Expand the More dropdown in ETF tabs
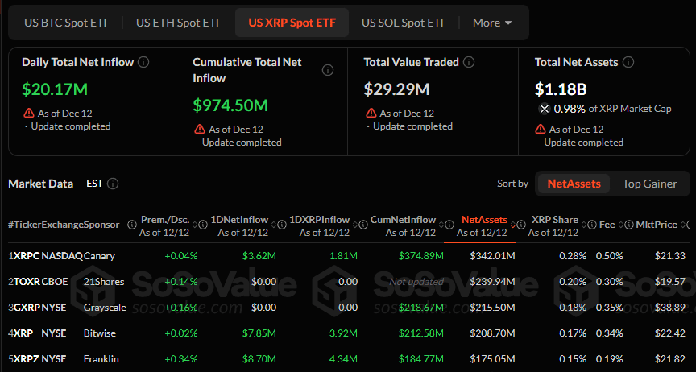 click(x=492, y=23)
